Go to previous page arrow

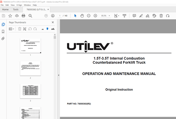[46, 16]
